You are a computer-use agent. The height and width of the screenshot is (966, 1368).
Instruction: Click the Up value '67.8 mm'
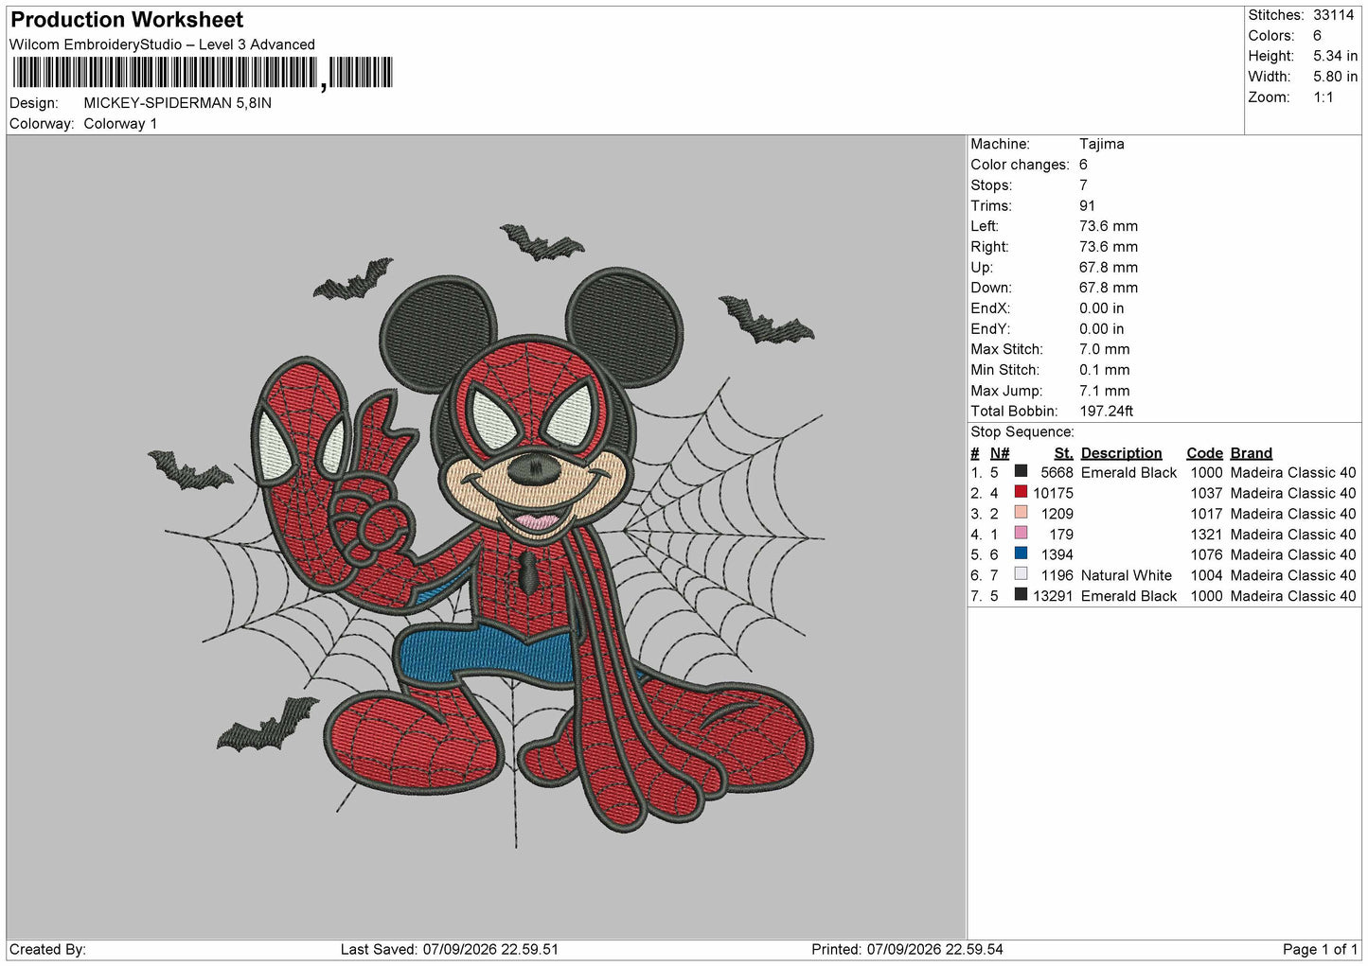[x=1109, y=268]
